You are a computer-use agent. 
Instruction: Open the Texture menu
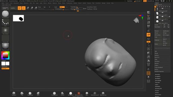coord(89,3)
